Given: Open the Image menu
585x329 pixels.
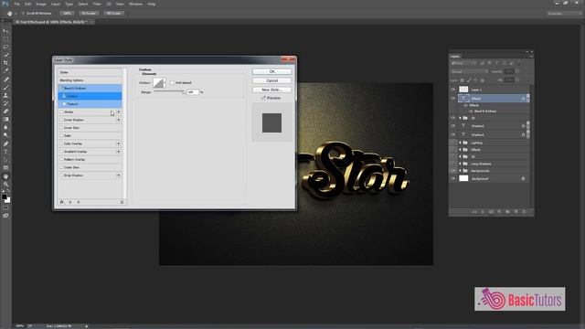Looking at the screenshot, I should click(41, 4).
